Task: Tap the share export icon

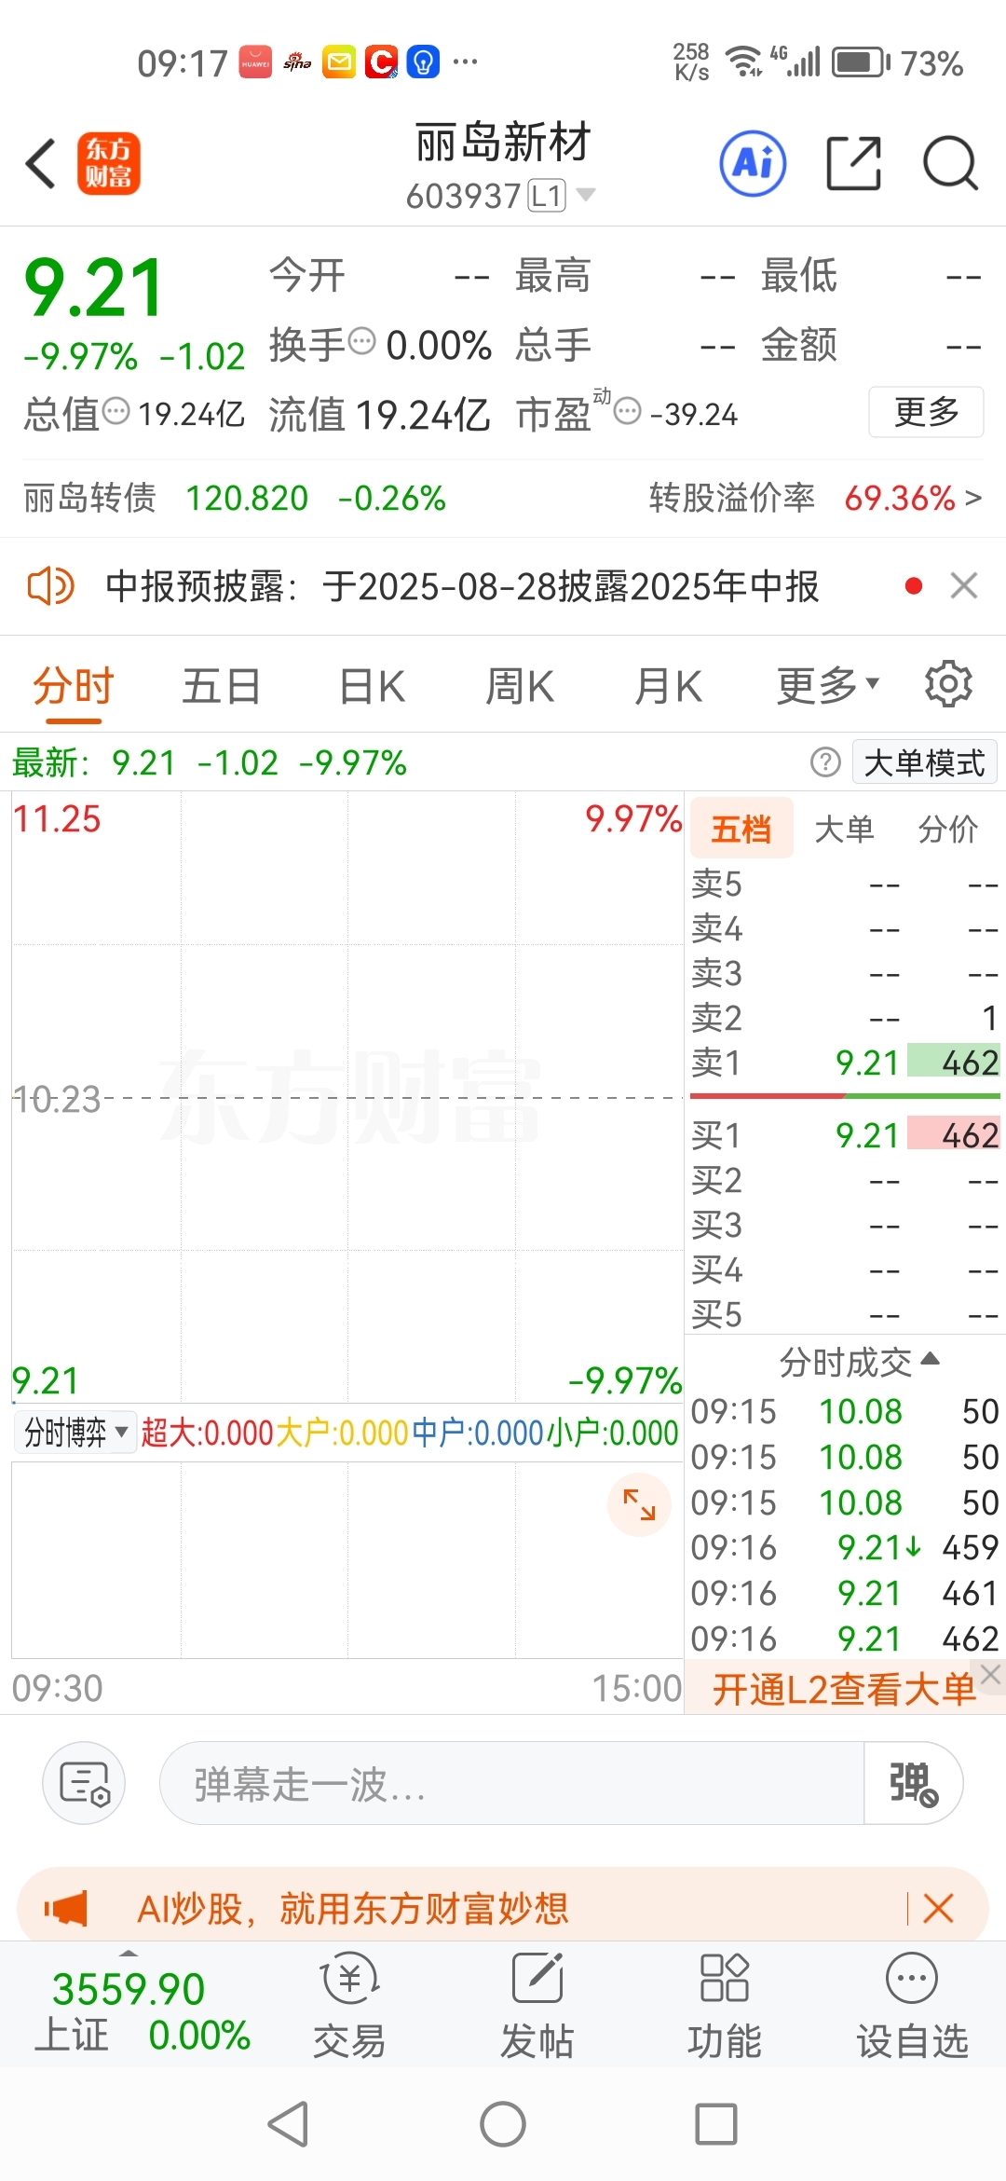Action: (x=854, y=164)
